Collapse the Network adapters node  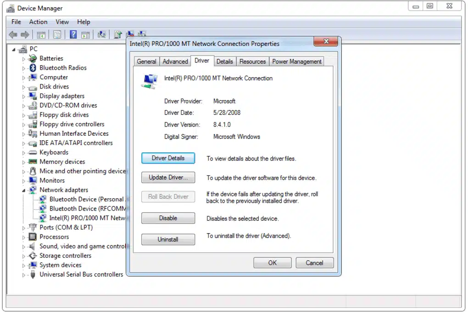click(x=23, y=190)
